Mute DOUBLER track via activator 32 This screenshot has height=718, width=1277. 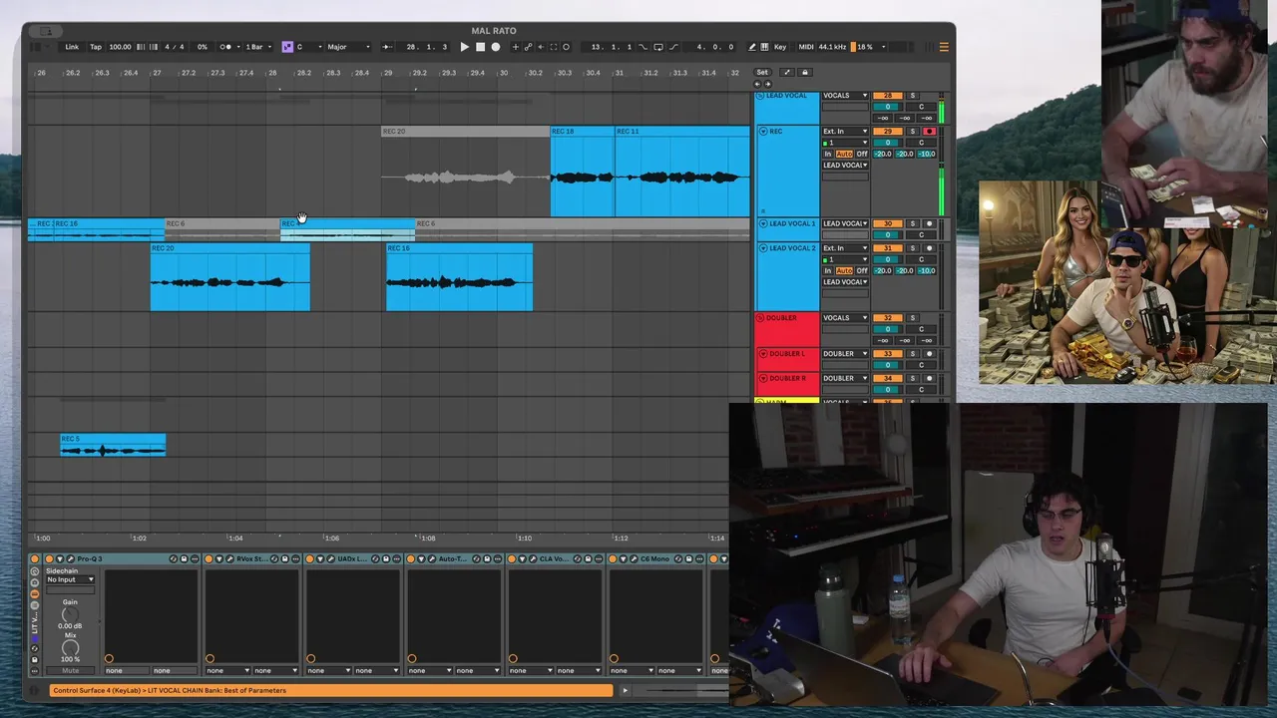[887, 318]
